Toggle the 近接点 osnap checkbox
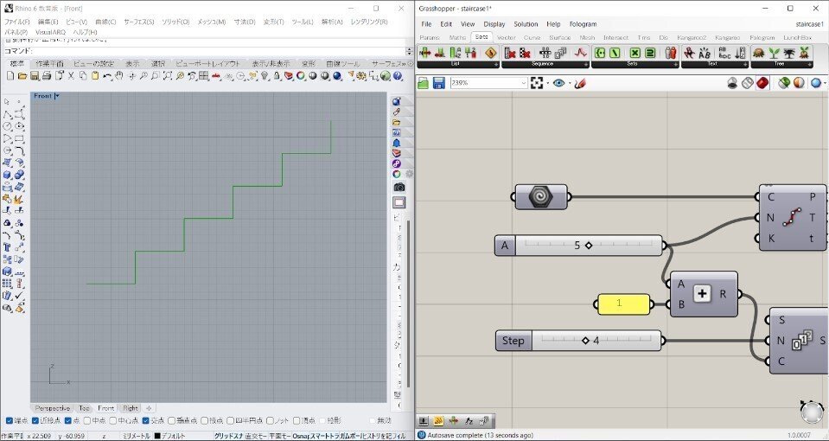This screenshot has height=441, width=829. (x=35, y=421)
